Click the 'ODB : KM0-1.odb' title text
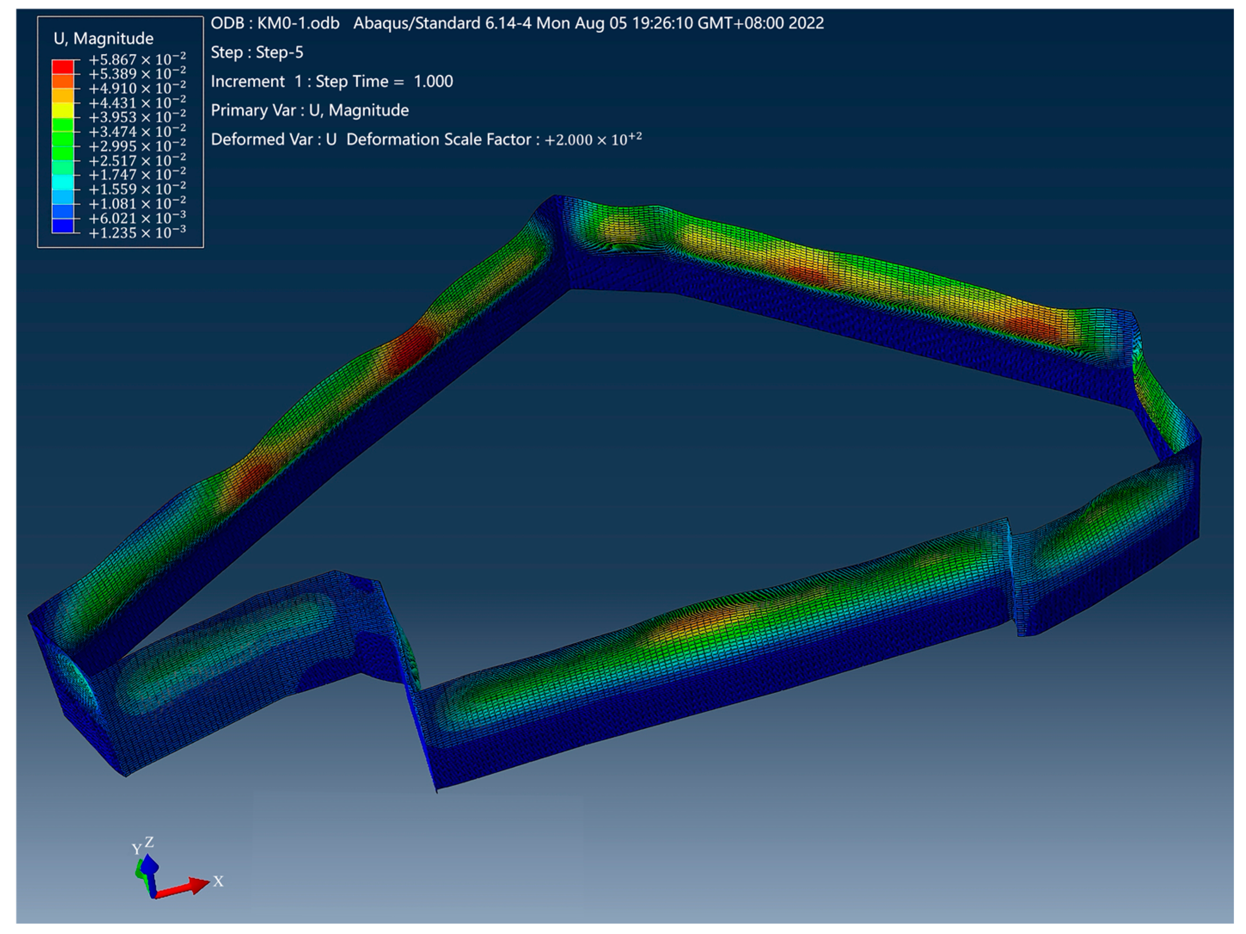 pos(275,23)
